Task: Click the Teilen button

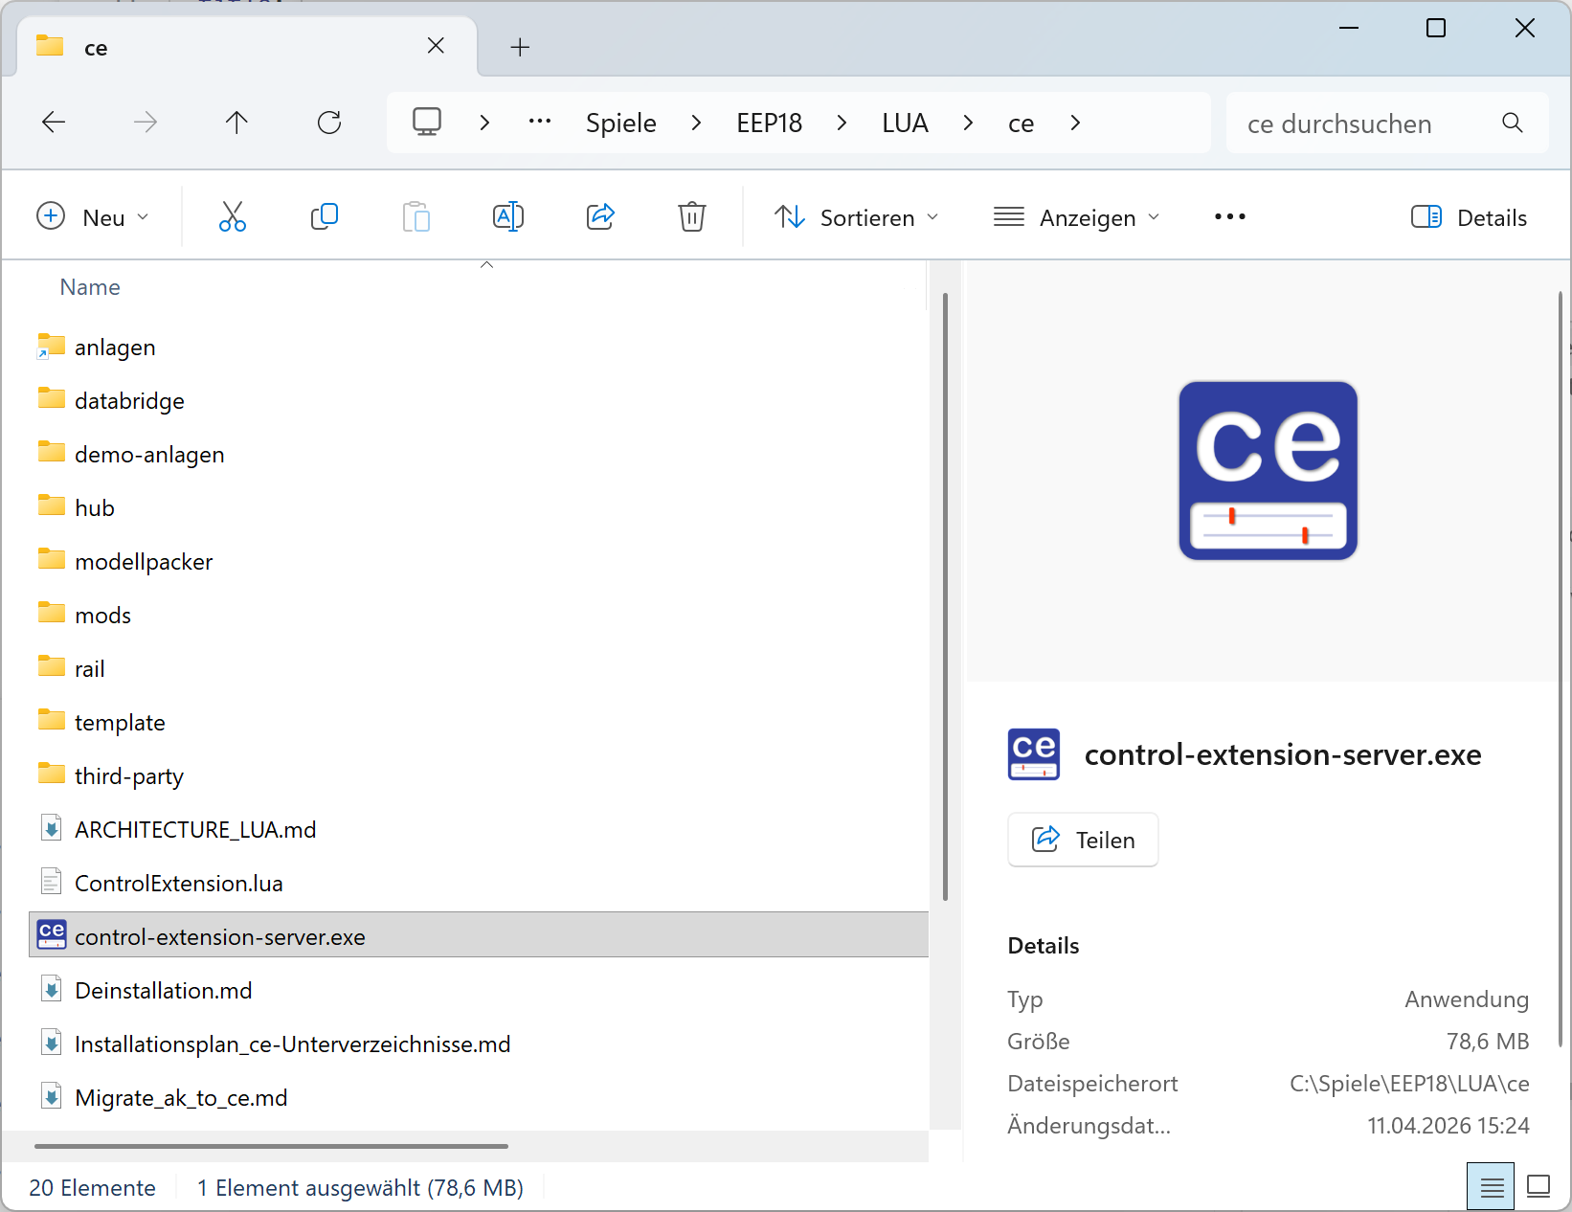Action: 1083,840
